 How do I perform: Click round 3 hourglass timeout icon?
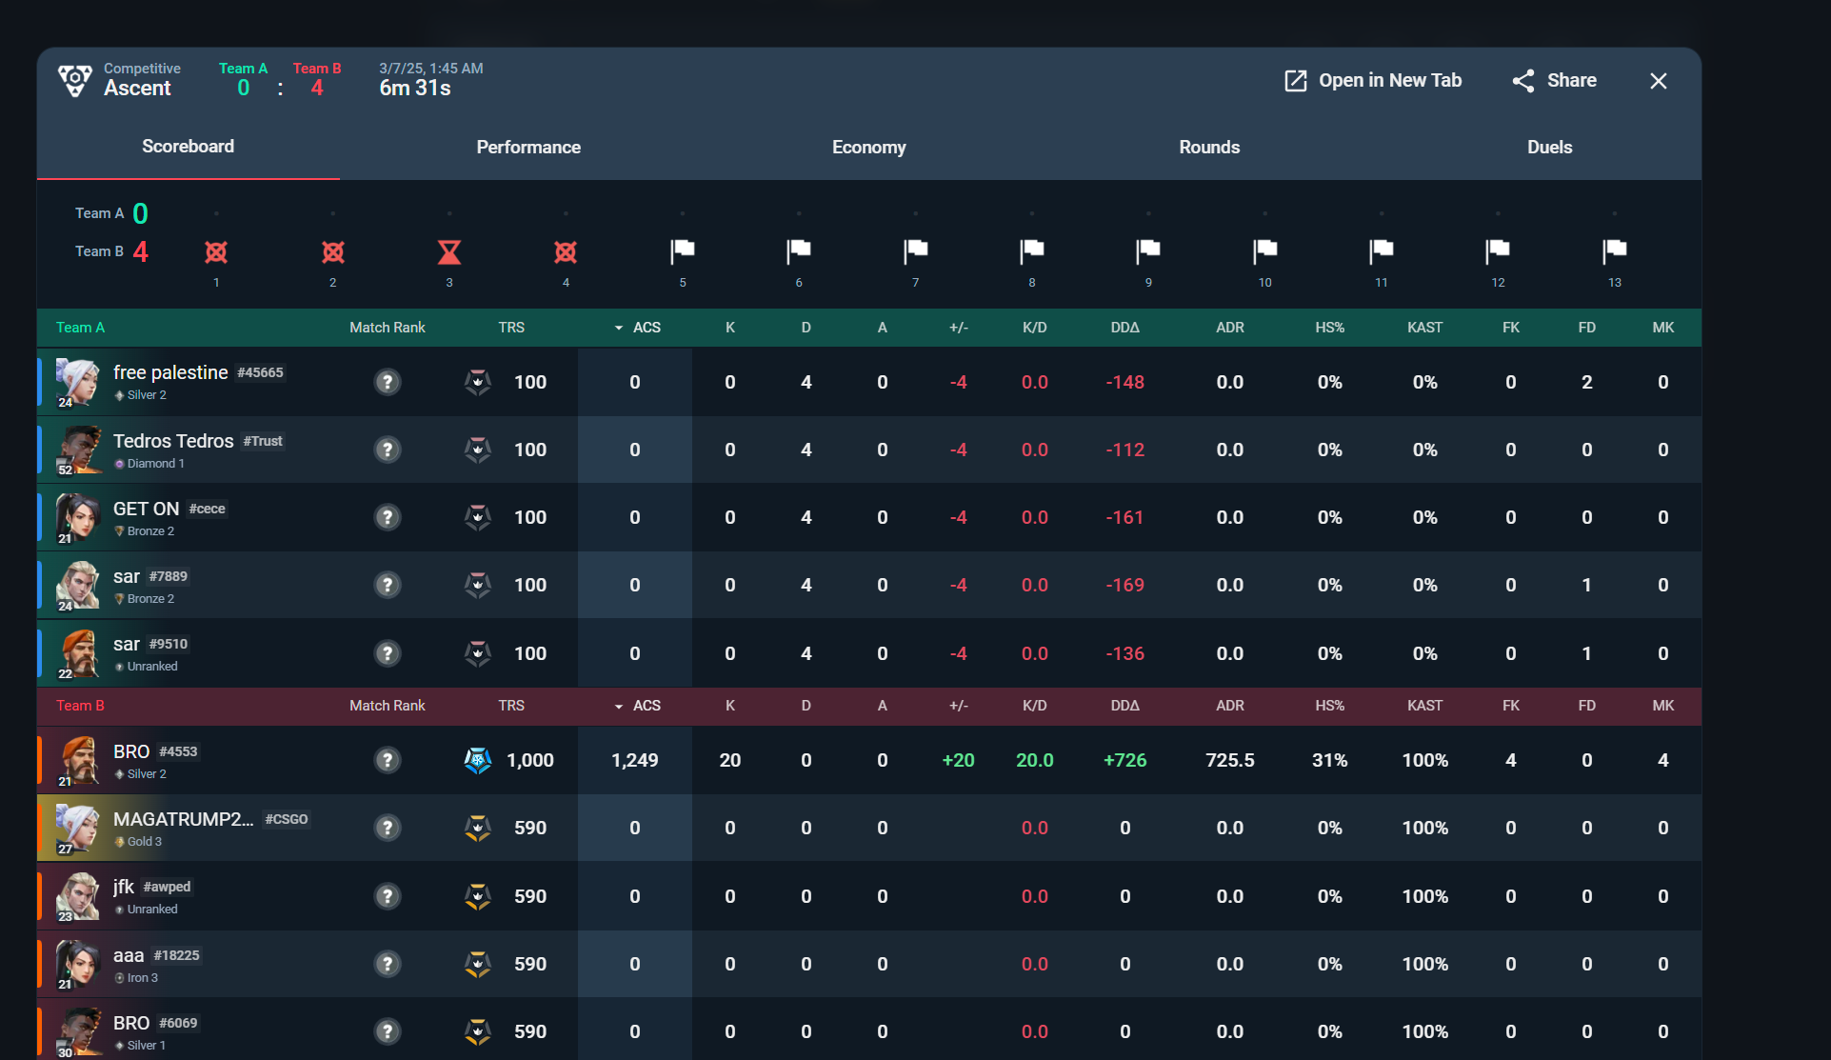[x=449, y=252]
